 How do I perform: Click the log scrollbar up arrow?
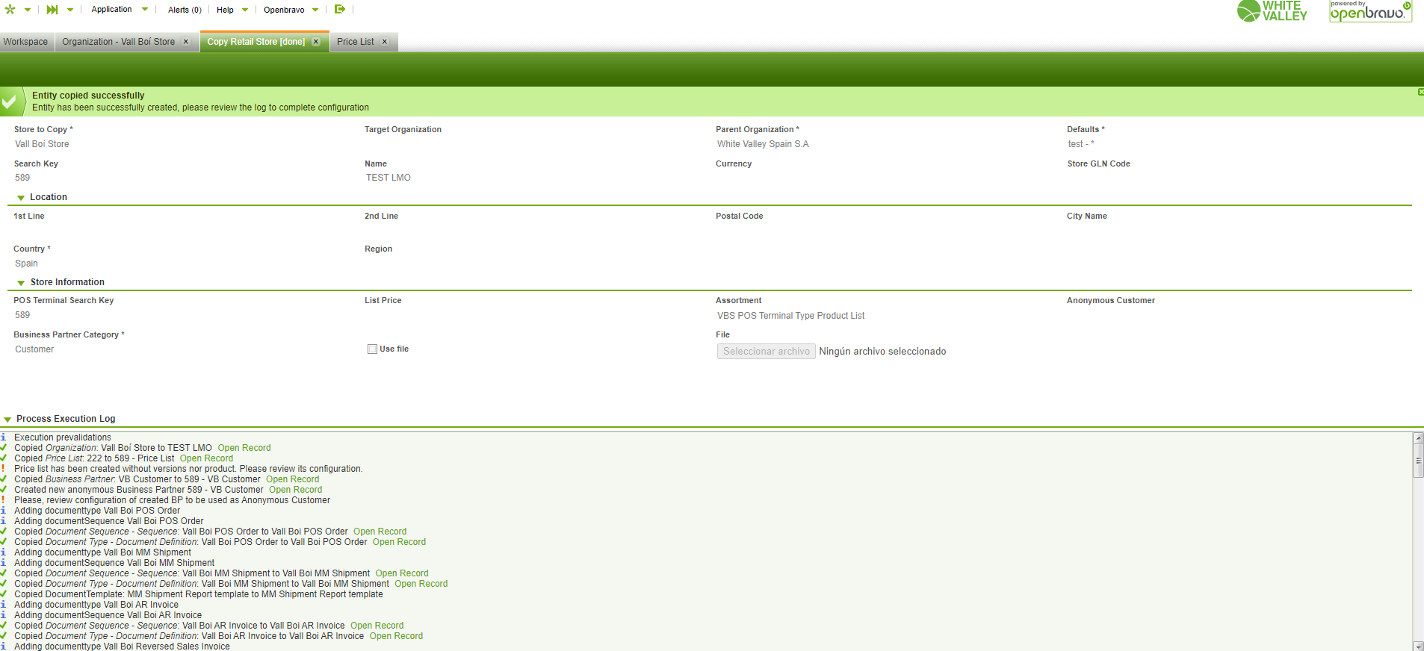click(1418, 438)
